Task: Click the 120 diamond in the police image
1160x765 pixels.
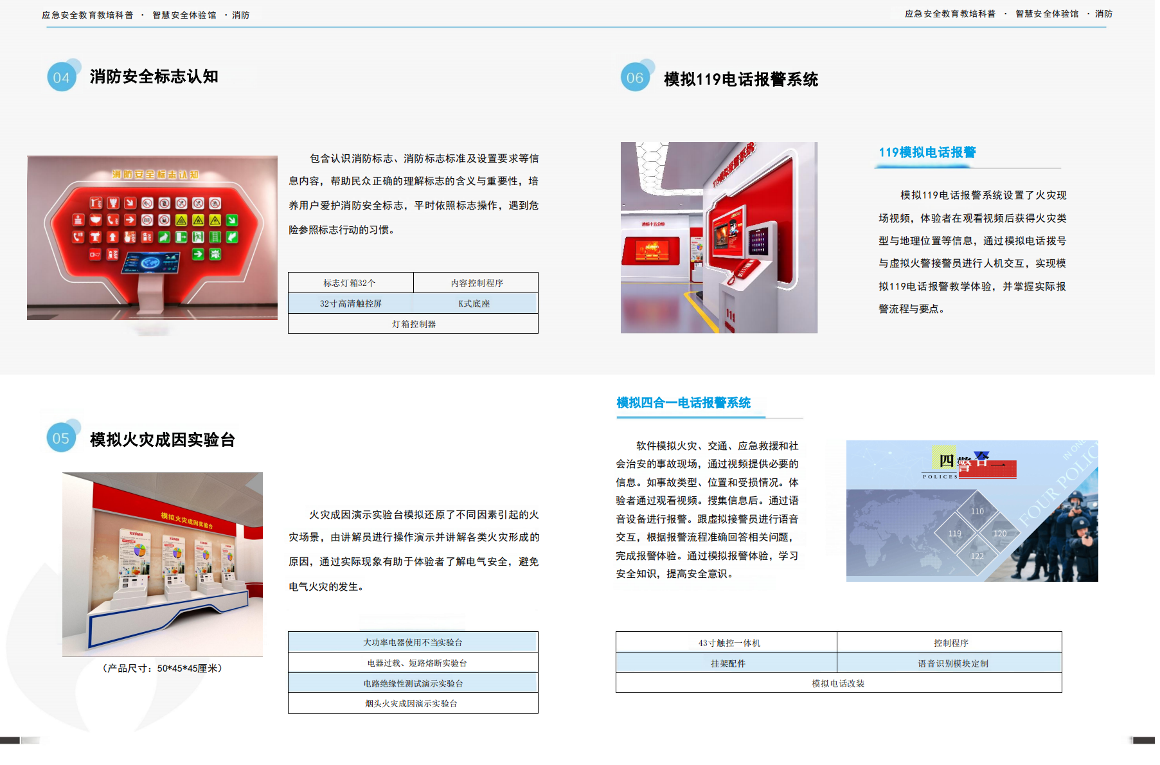Action: coord(999,534)
